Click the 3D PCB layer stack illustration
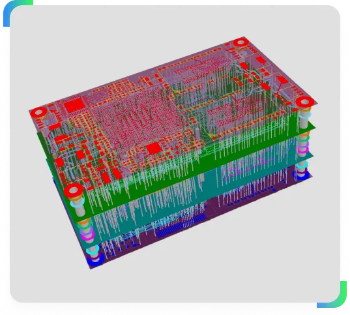Screen dimensions: 350x315 point(173,153)
